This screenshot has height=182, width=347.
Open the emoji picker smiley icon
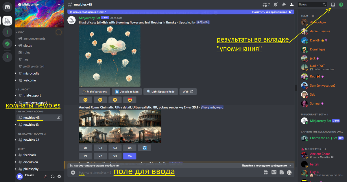289,172
